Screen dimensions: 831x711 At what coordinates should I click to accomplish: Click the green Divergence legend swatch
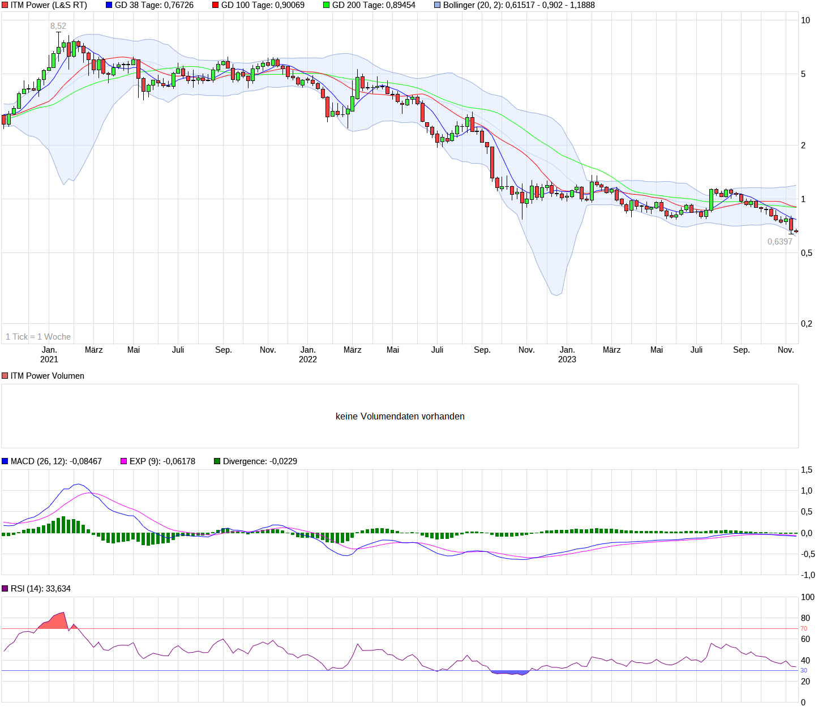point(217,461)
